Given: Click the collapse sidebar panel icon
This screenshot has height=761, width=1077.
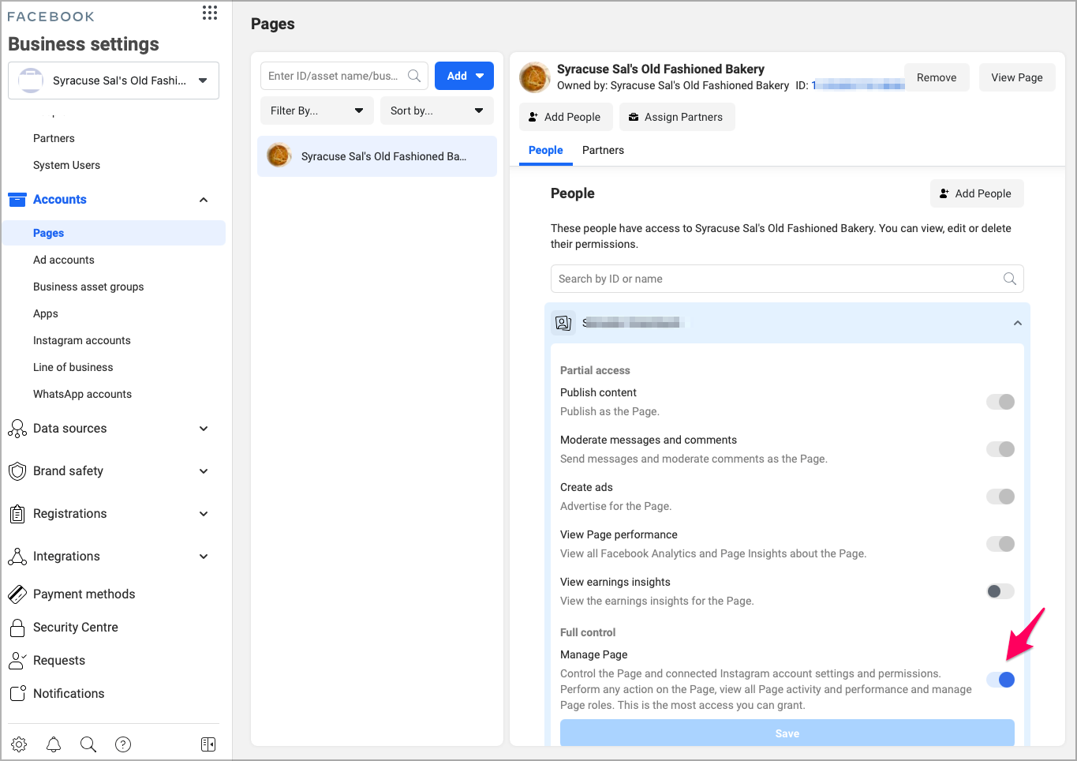Looking at the screenshot, I should (208, 744).
